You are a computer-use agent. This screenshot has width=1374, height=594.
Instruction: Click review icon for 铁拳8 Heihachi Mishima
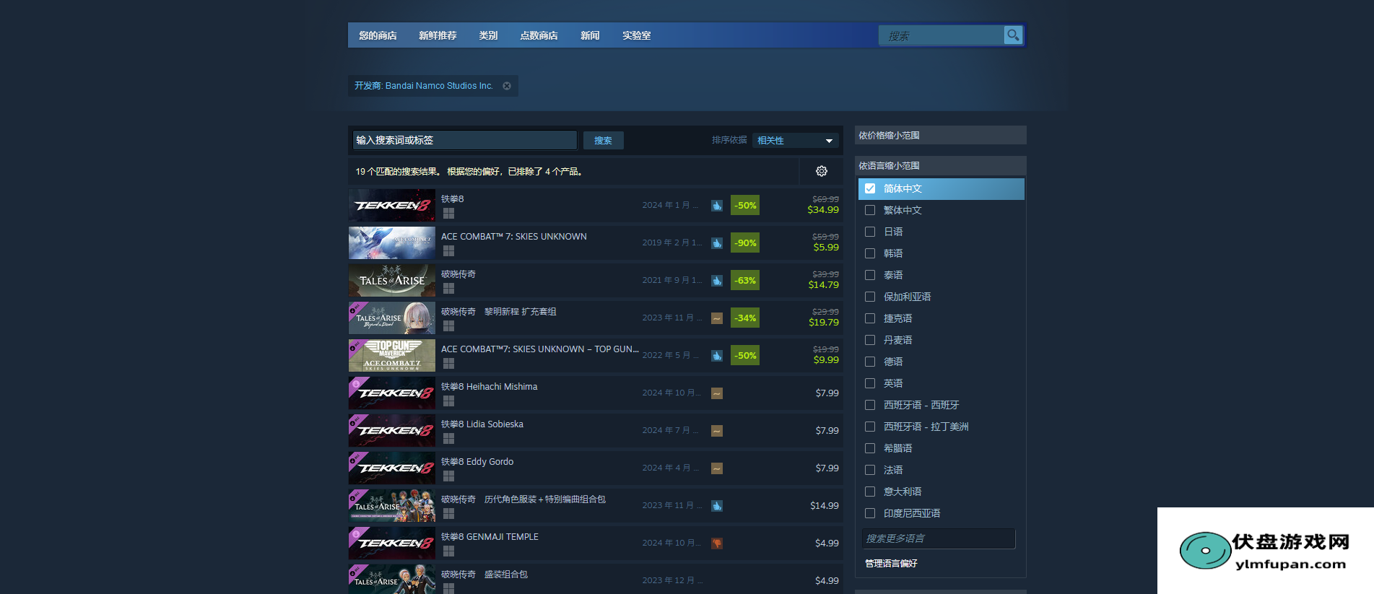717,393
